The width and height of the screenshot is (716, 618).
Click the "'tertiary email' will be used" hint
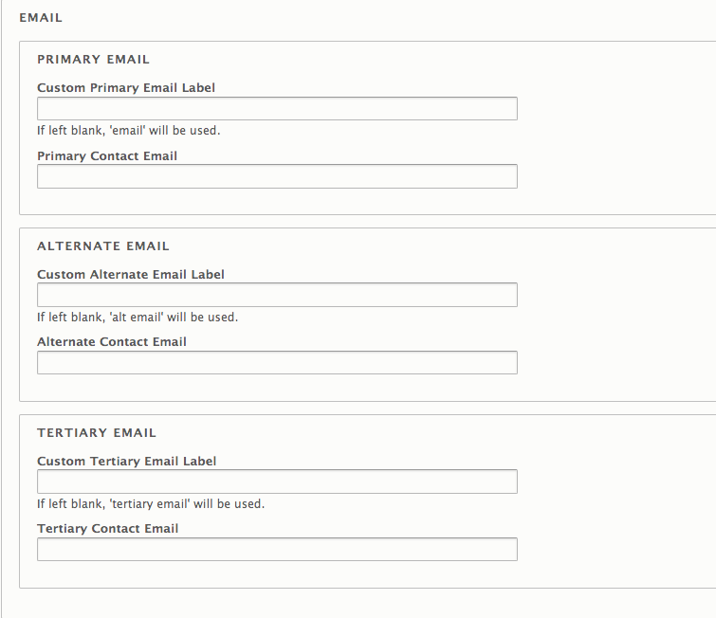point(187,504)
